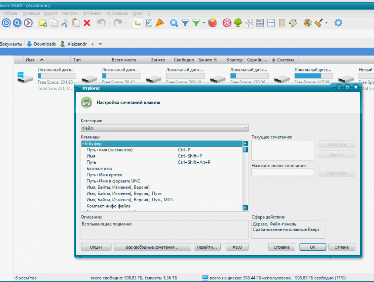
Task: Select the Путь+Имя в формате UNC command
Action: point(162,181)
